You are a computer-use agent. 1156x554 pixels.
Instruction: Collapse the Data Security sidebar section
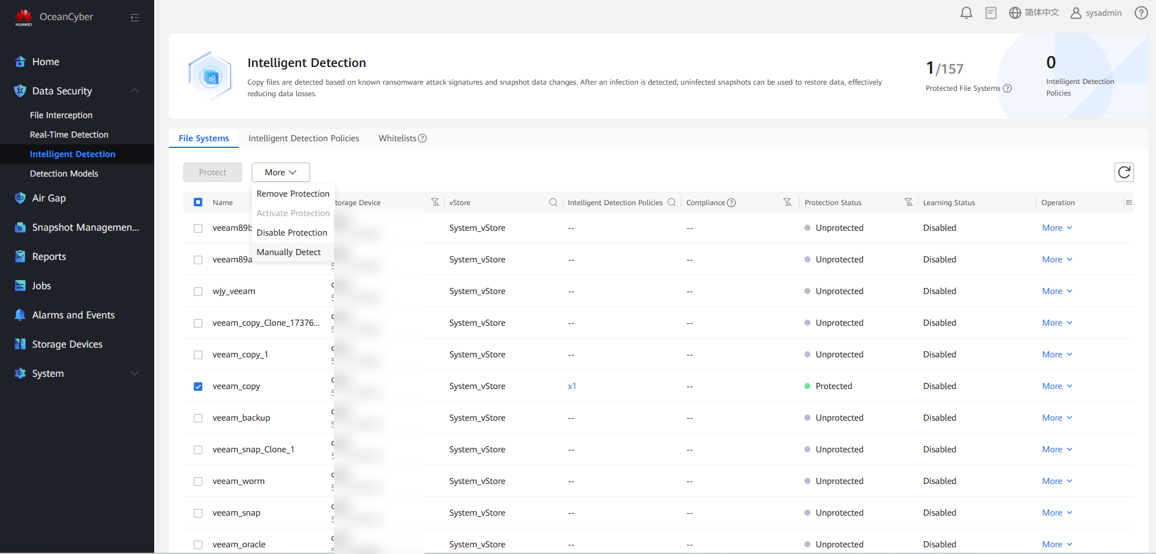click(135, 91)
